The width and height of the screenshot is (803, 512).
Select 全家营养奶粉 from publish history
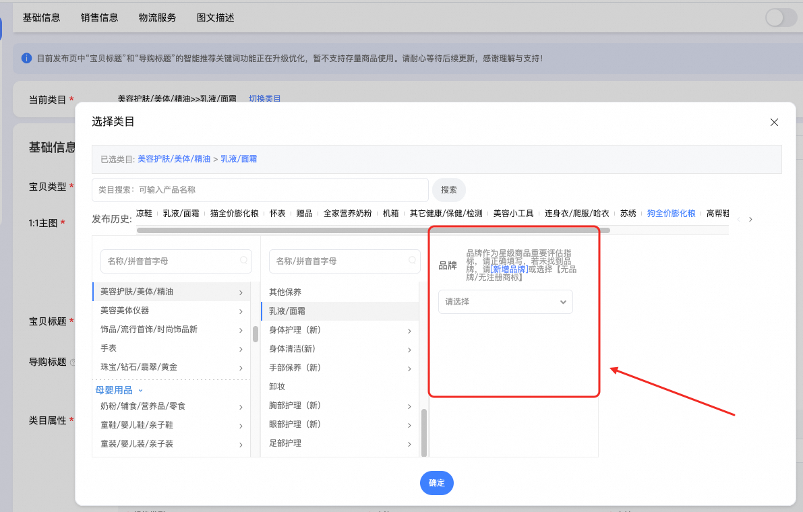tap(347, 214)
